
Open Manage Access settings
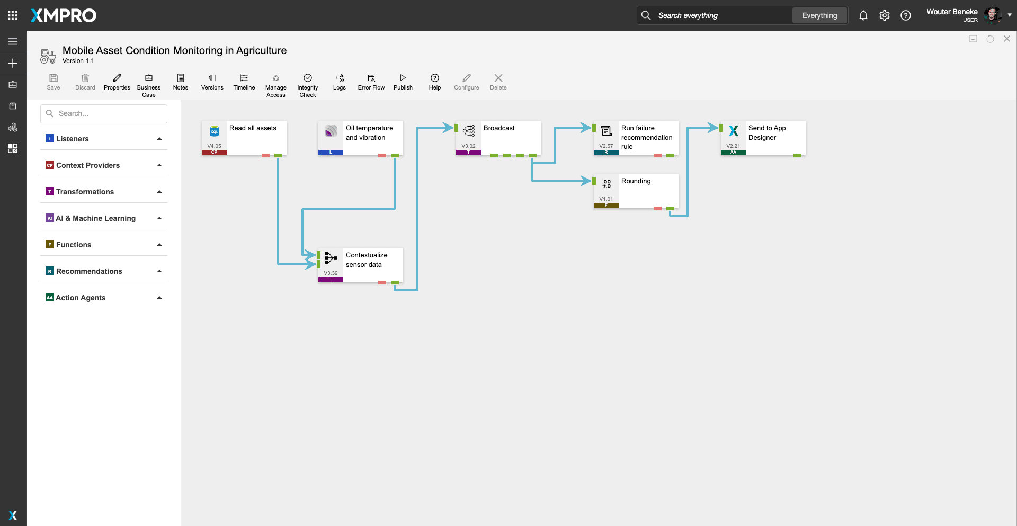pos(275,78)
